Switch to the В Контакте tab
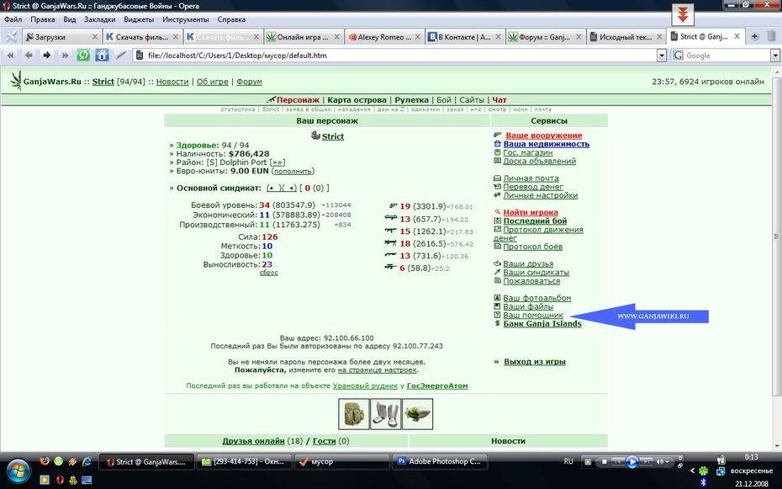 tap(465, 37)
